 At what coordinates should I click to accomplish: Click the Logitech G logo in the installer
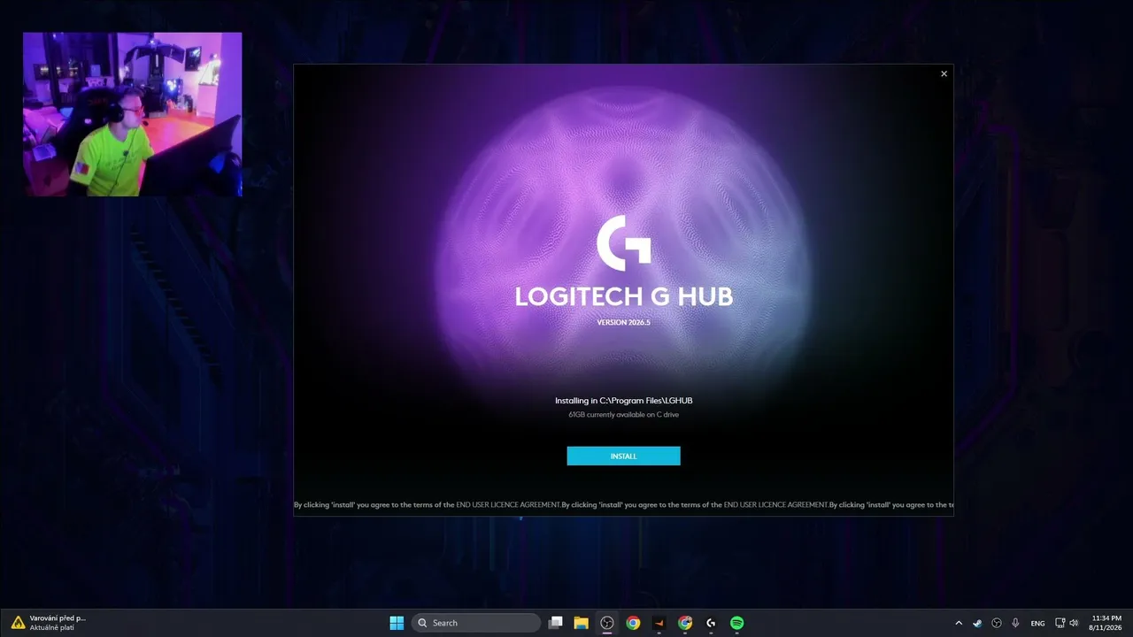pyautogui.click(x=624, y=242)
